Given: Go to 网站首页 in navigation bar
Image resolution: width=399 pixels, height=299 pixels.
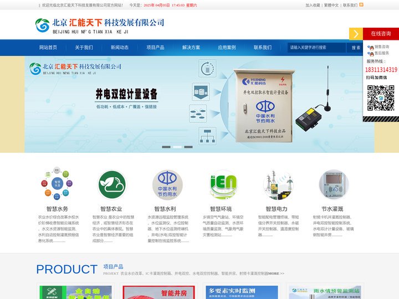Looking at the screenshot, I should (48, 48).
